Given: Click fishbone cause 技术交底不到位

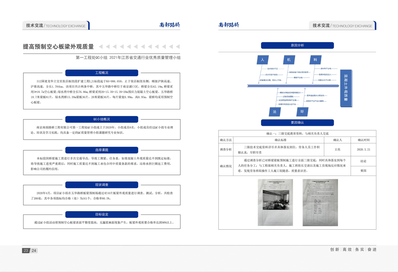Looking at the screenshot, I should point(272,75).
